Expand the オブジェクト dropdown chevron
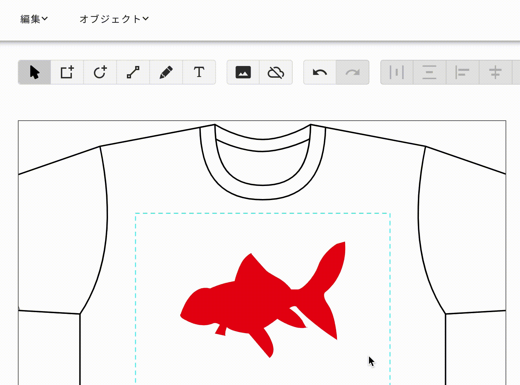The width and height of the screenshot is (520, 385). pos(146,19)
